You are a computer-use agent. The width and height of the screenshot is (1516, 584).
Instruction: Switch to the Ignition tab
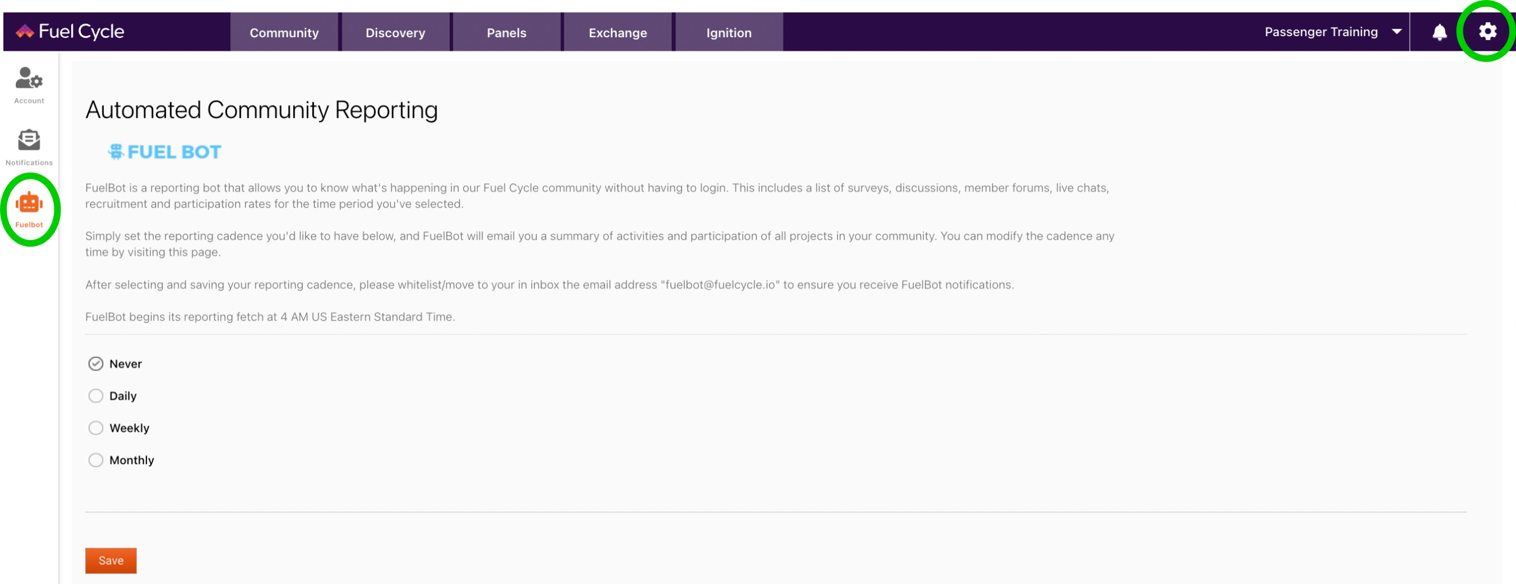pos(729,32)
